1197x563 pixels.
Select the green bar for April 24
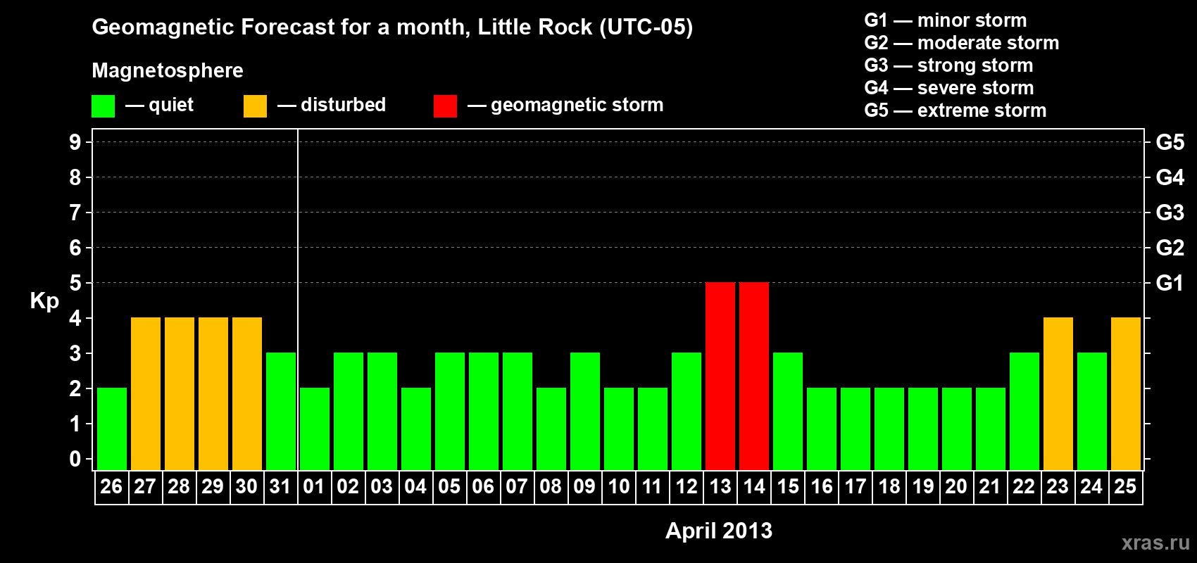[1092, 411]
